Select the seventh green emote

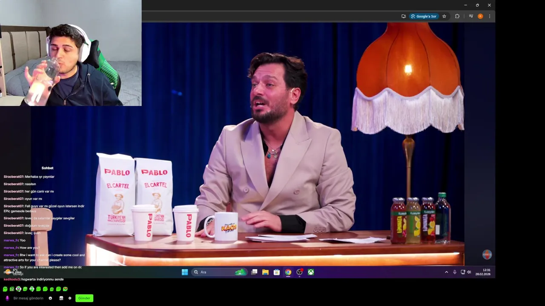pyautogui.click(x=45, y=289)
